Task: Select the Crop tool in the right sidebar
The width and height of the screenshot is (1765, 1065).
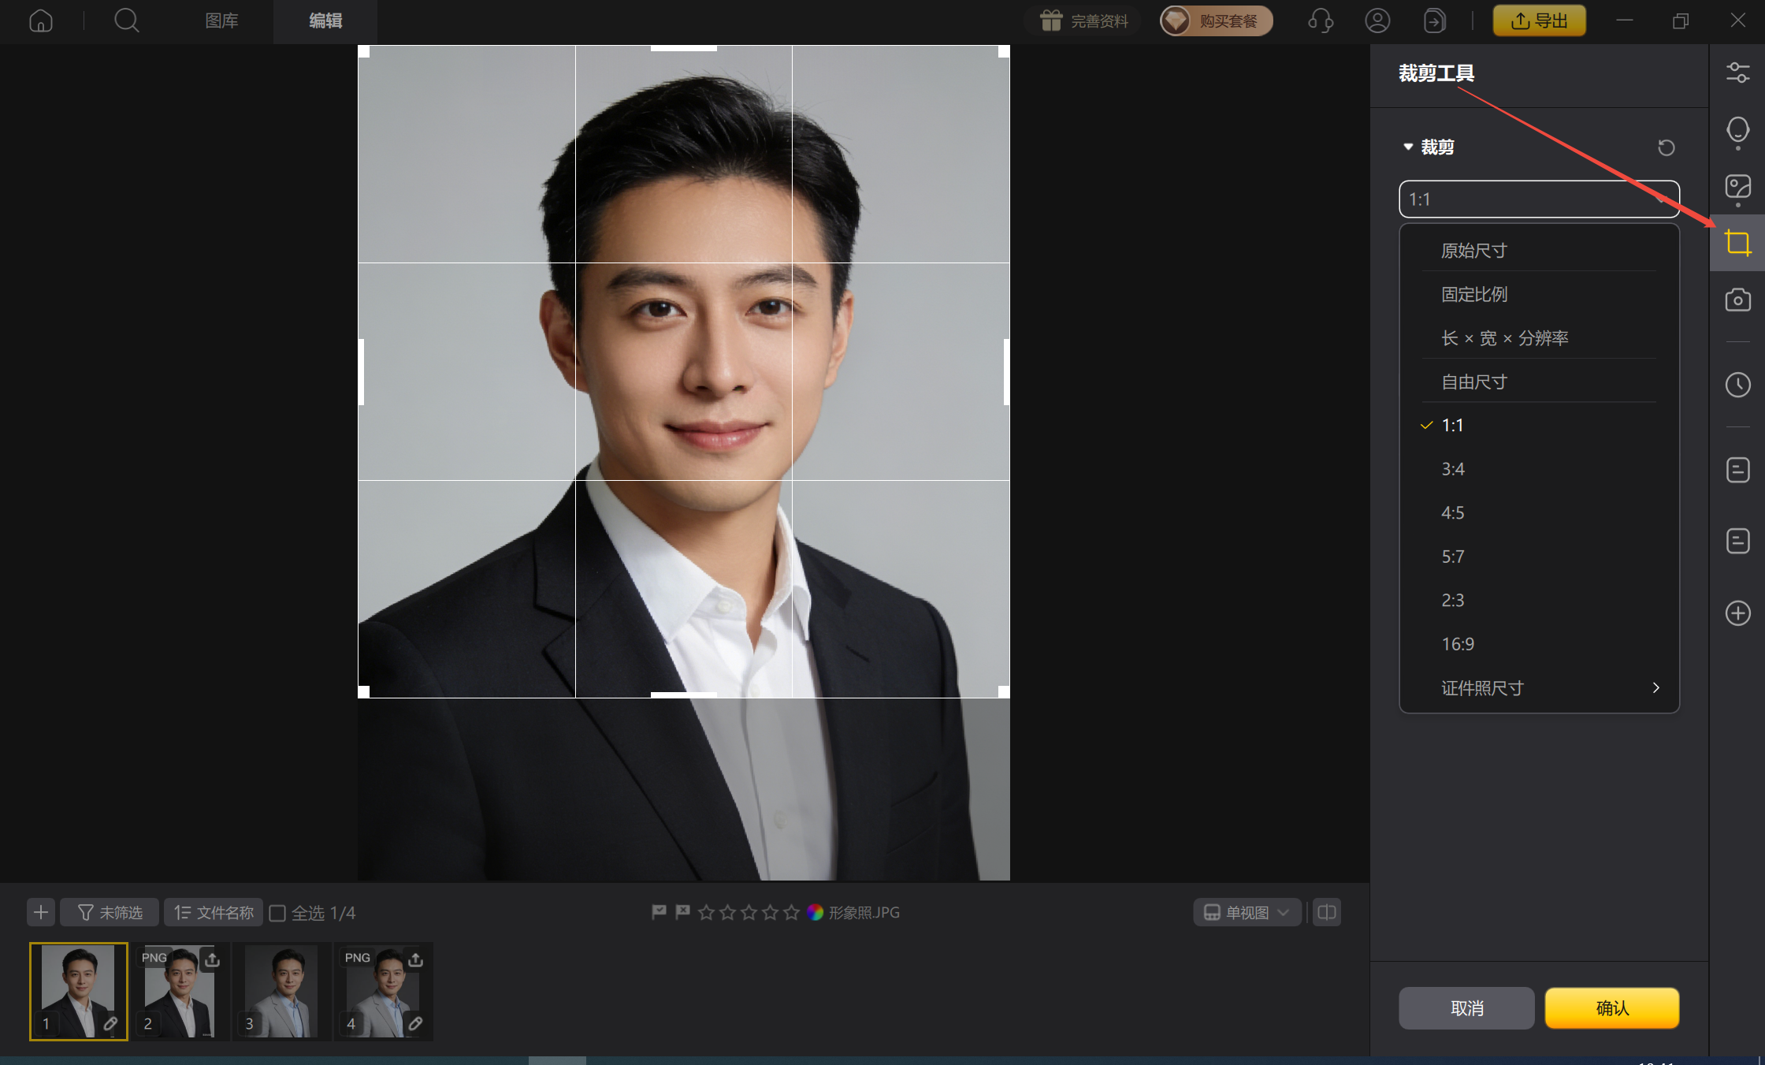Action: pyautogui.click(x=1737, y=242)
